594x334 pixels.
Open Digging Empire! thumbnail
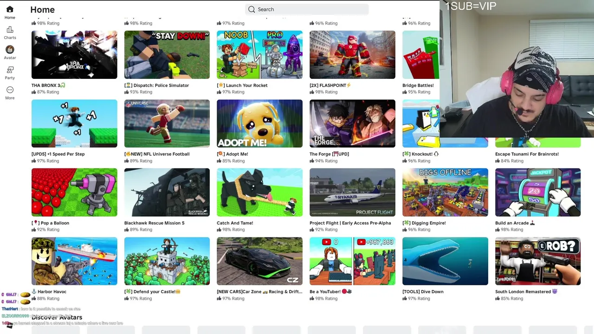pyautogui.click(x=445, y=192)
